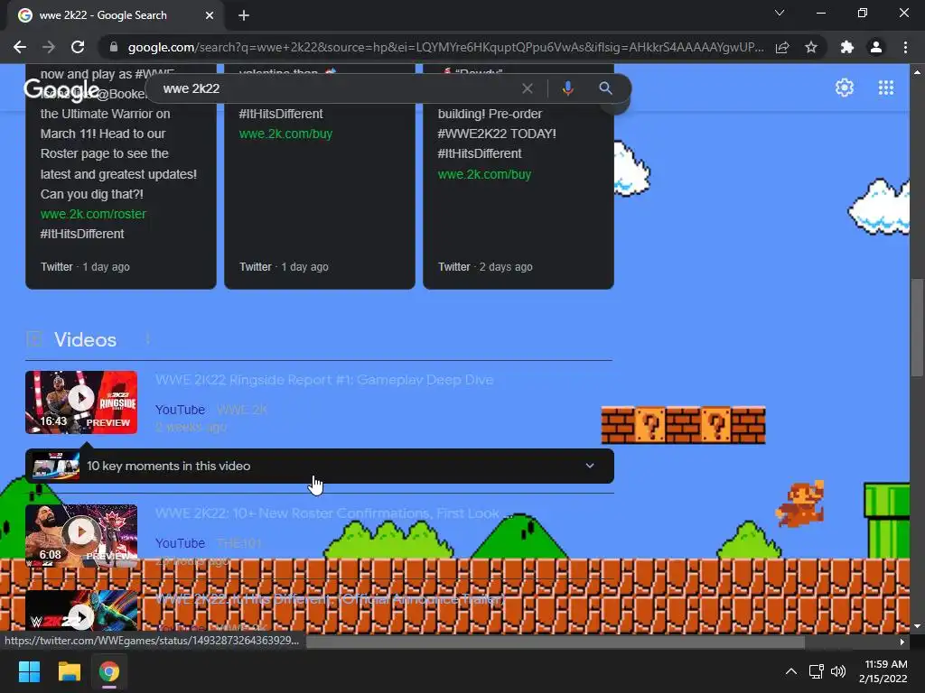Screen dimensions: 925x693
Task: Click the scroll up arrow of the page
Action: pyautogui.click(x=916, y=72)
